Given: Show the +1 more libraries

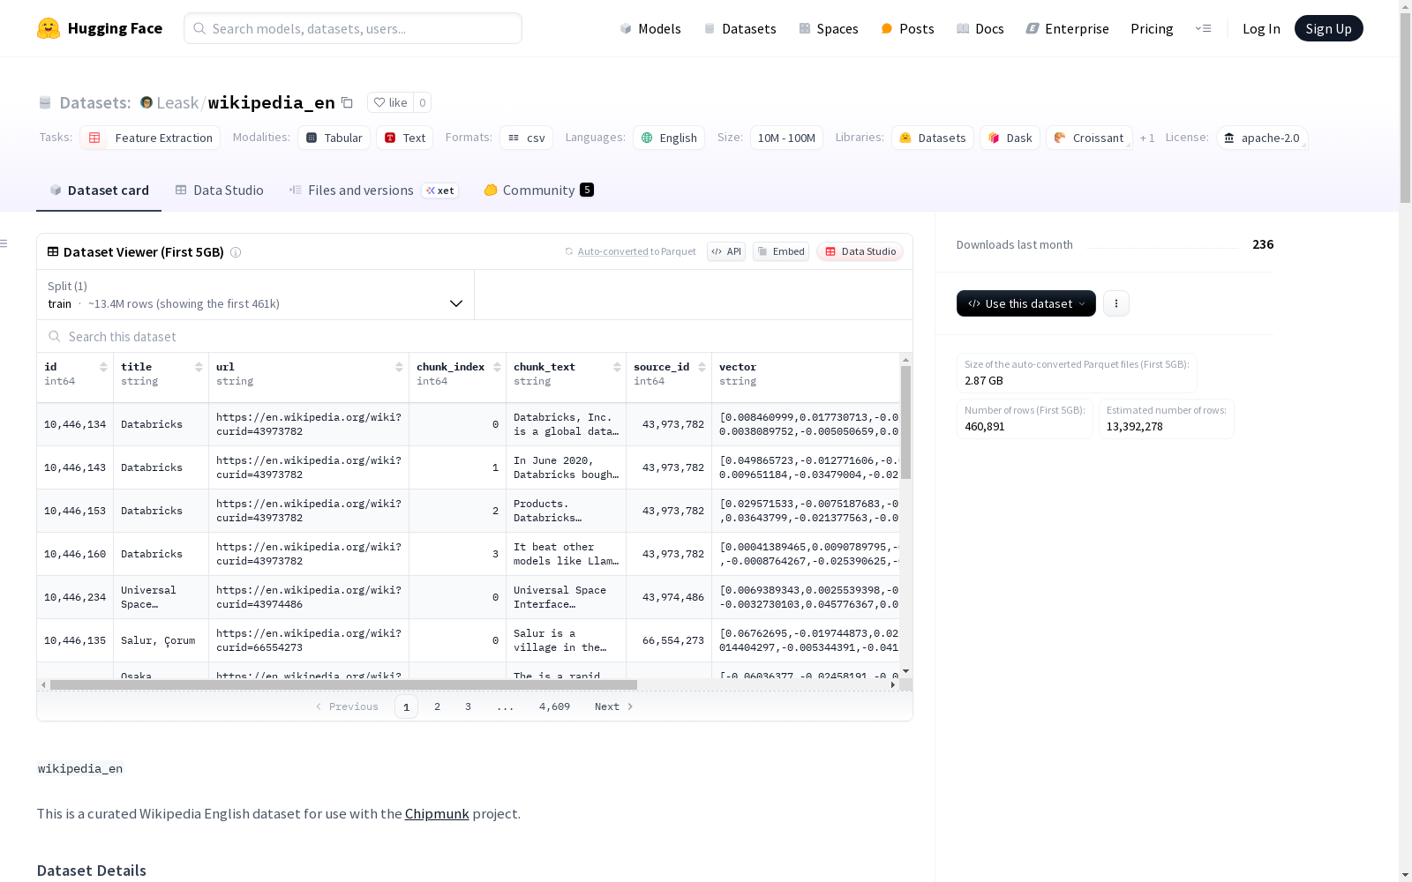Looking at the screenshot, I should click(1147, 138).
